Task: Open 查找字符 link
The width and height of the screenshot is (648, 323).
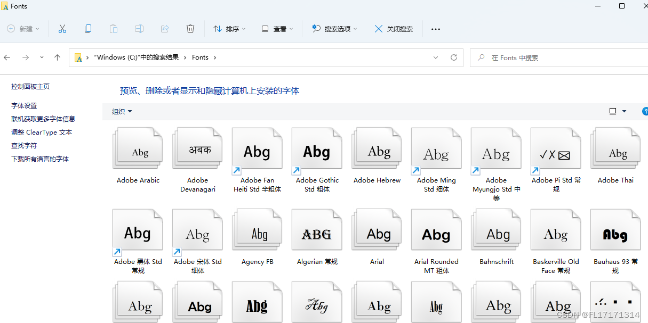Action: pos(24,146)
